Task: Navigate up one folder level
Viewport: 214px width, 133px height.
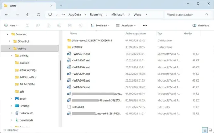Action: click(28, 15)
